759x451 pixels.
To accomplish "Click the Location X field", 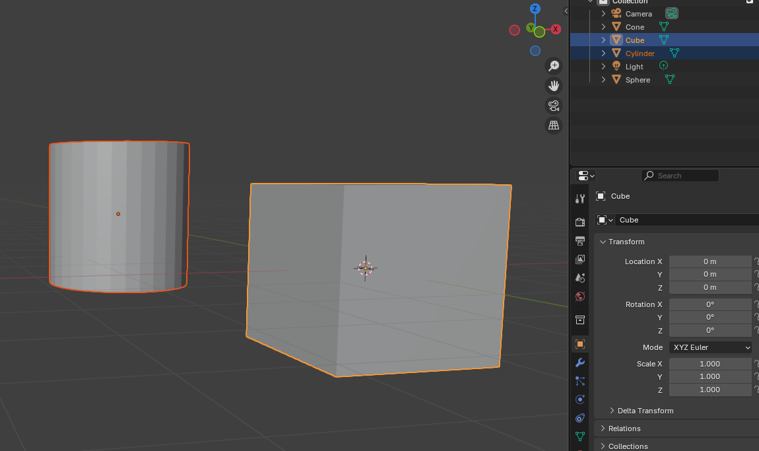I will coord(710,261).
